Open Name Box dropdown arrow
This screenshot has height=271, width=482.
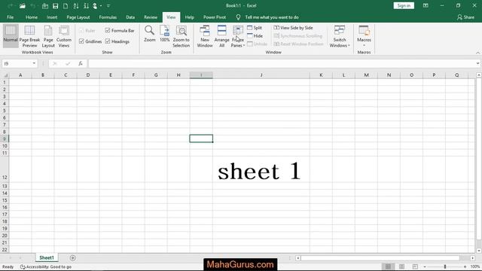[x=34, y=63]
